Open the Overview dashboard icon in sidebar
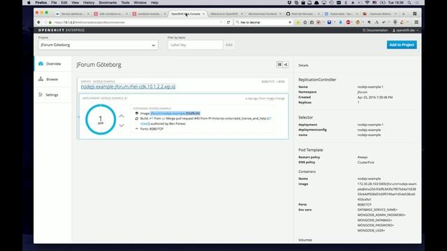 pyautogui.click(x=41, y=63)
